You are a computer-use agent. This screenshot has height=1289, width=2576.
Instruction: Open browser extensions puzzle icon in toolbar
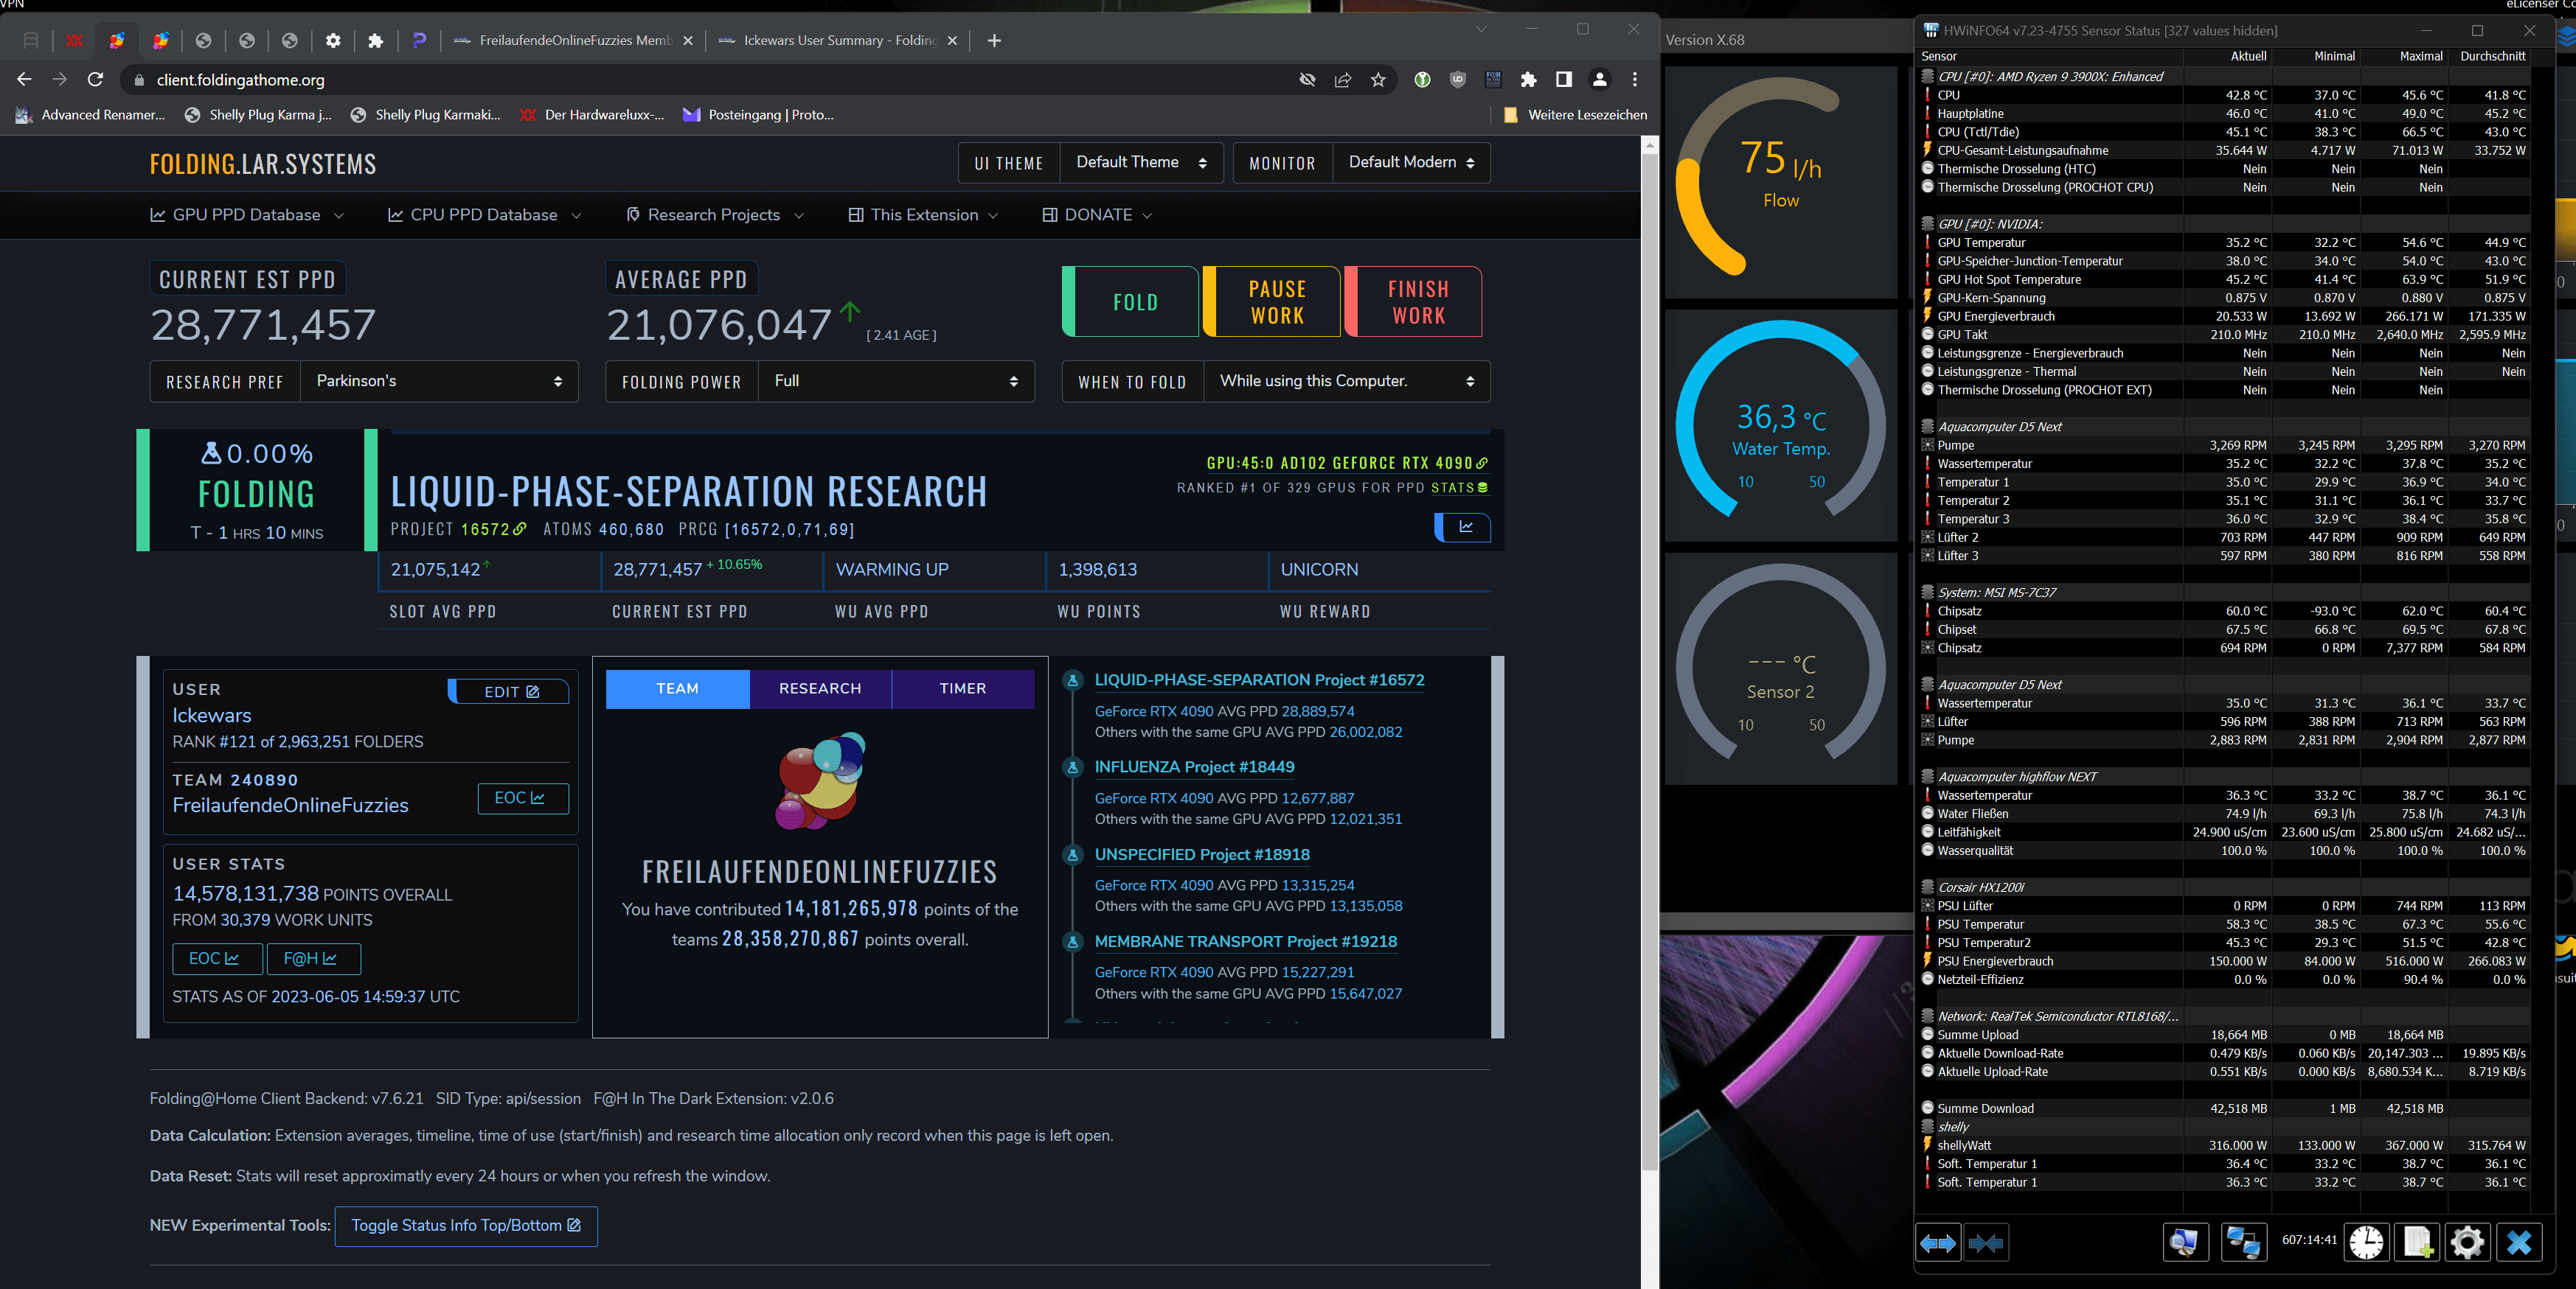pos(1528,80)
